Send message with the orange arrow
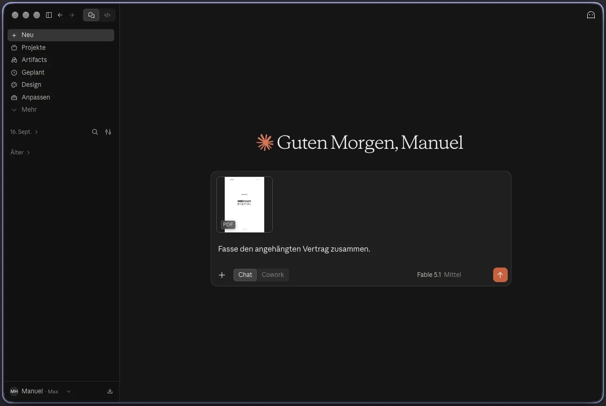This screenshot has height=406, width=606. 500,275
